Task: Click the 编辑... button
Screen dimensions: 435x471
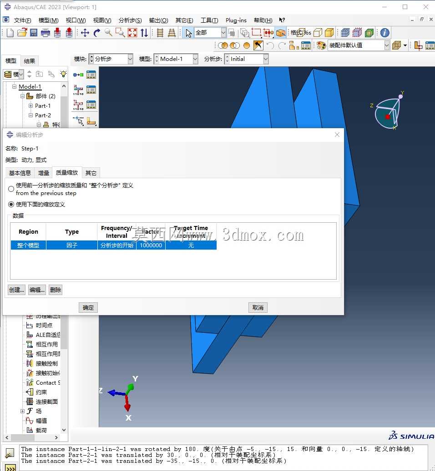Action: point(37,290)
